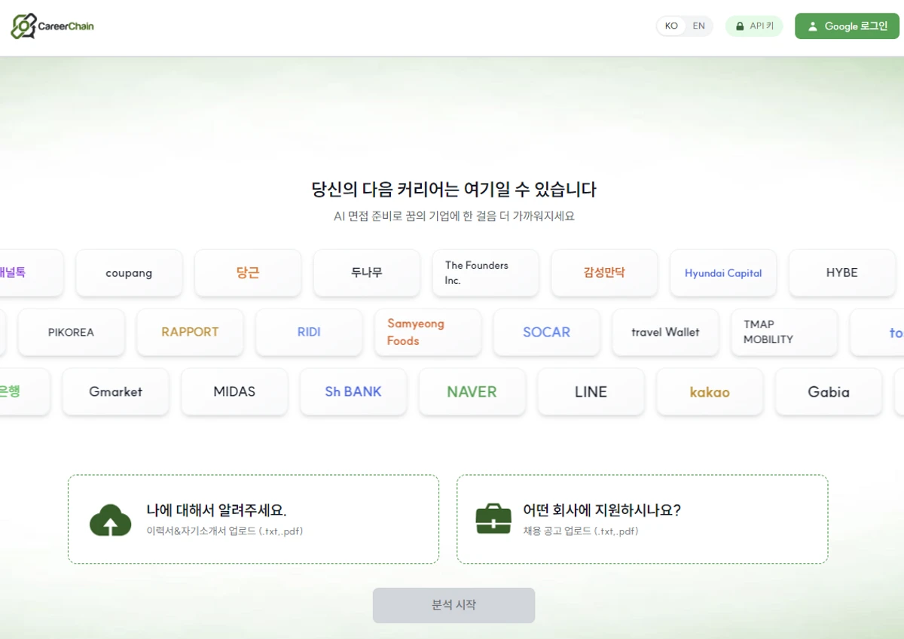Select the Gabia company card
This screenshot has height=639, width=904.
click(829, 391)
